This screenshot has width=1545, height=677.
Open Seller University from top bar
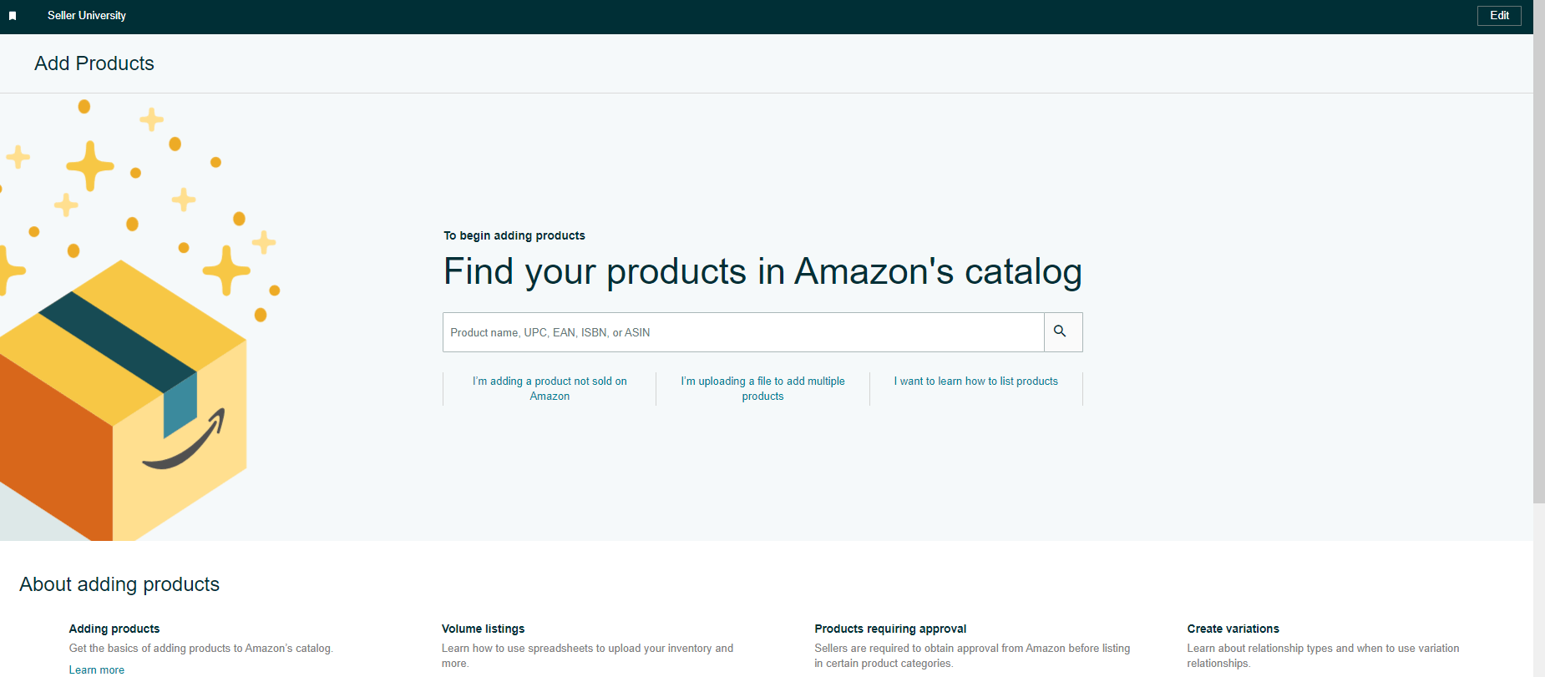[x=87, y=16]
